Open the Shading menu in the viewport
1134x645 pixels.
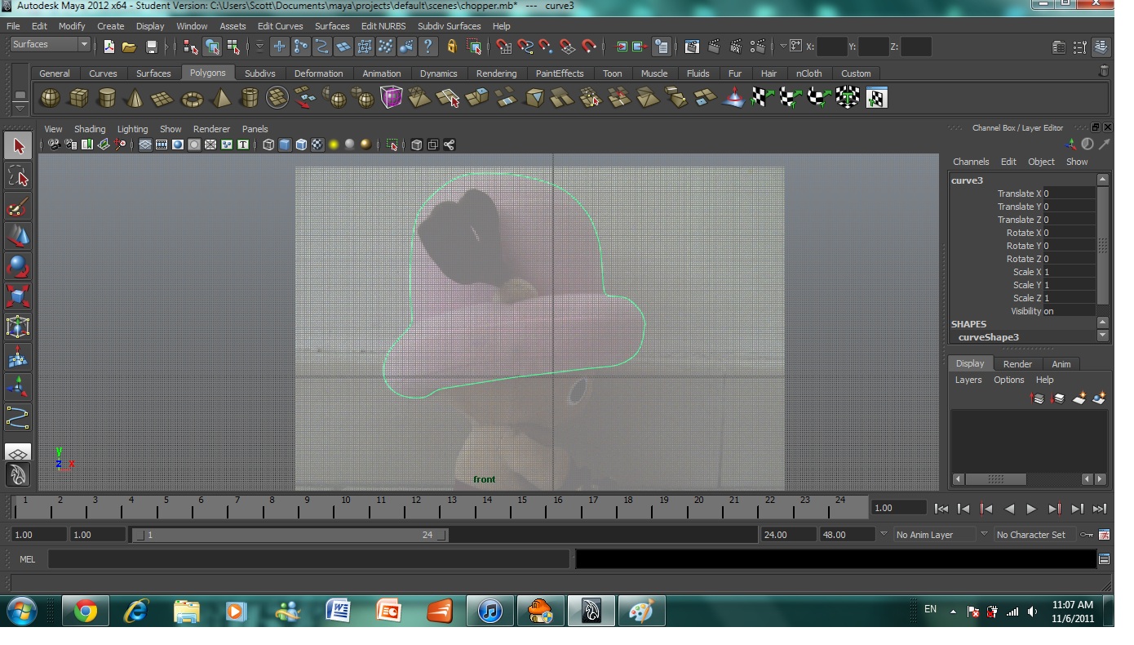click(x=90, y=128)
